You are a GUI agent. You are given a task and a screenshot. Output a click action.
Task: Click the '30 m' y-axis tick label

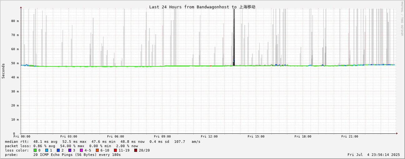coord(15,91)
